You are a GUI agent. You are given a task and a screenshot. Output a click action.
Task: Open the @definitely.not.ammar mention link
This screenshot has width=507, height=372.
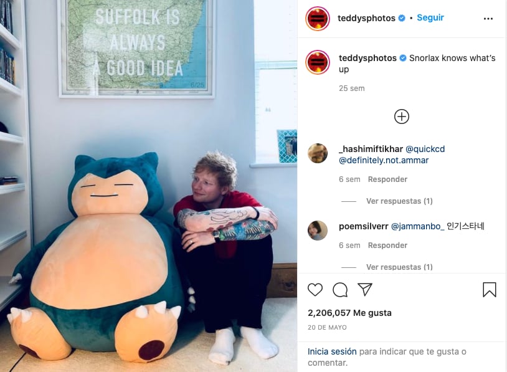[x=384, y=160]
